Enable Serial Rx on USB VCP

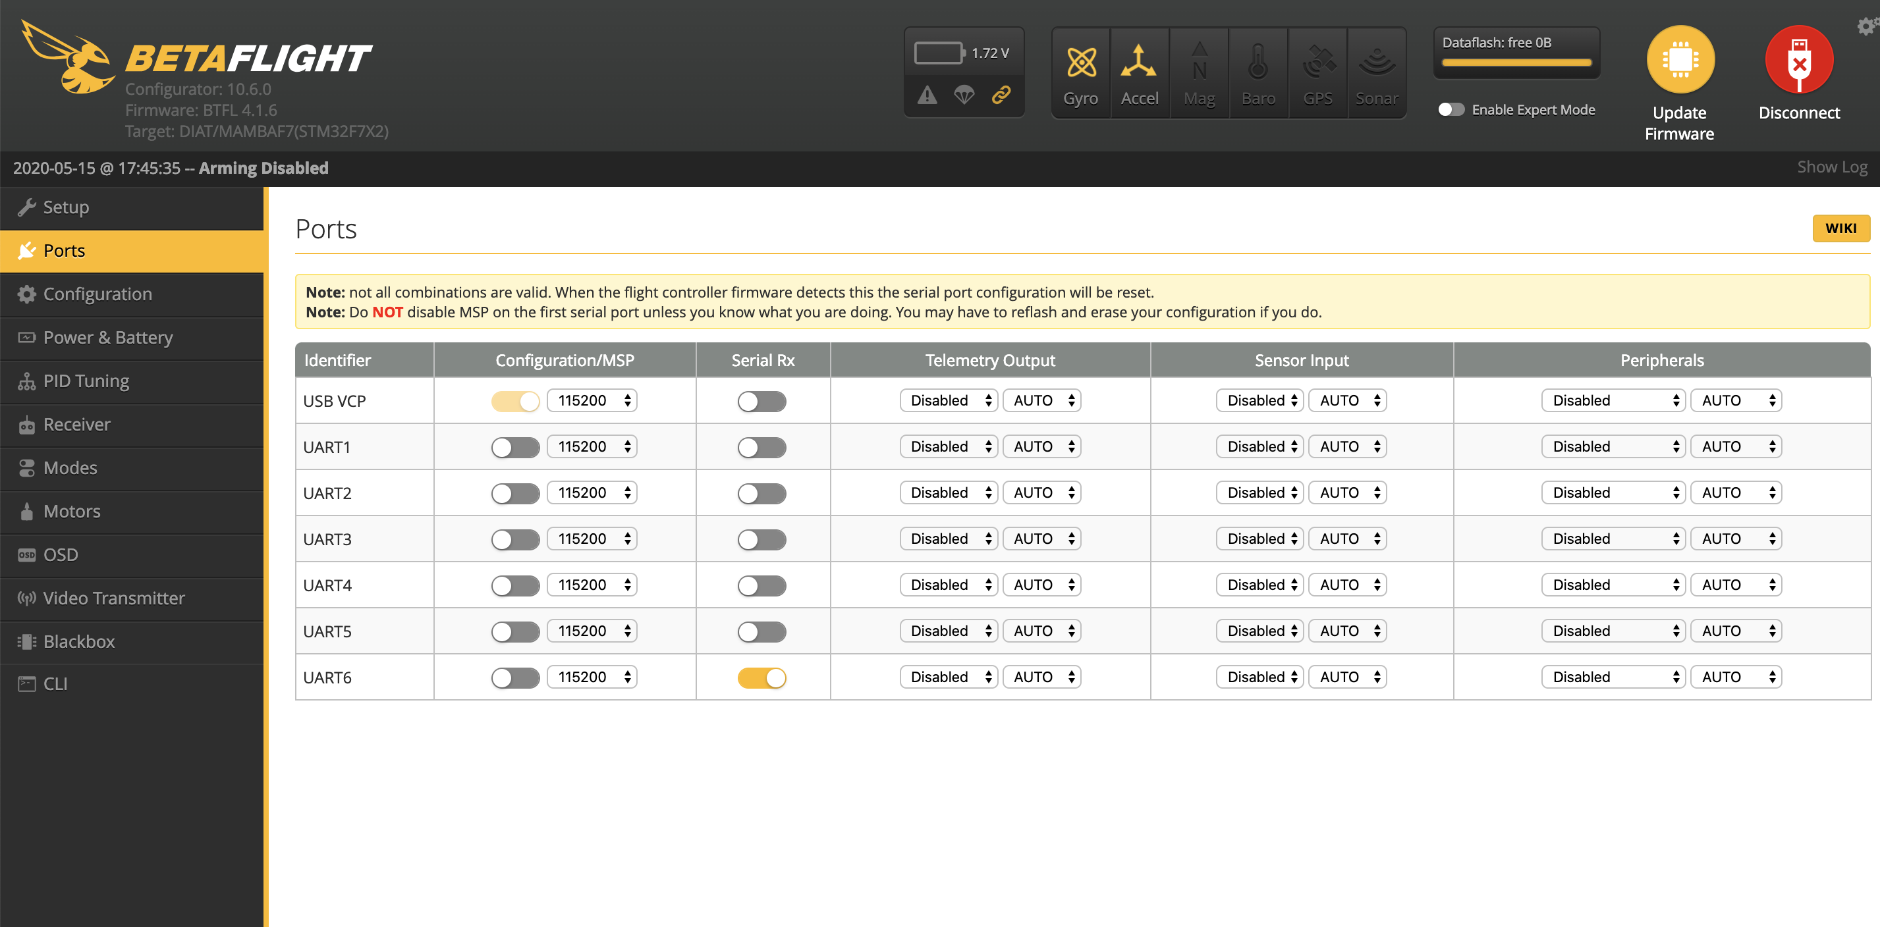coord(762,401)
